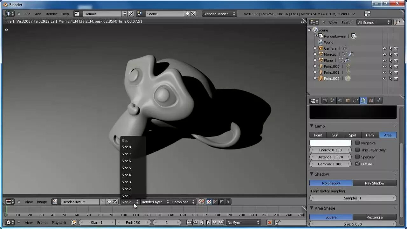Toggle visibility eye of Camera
407x229 pixels.
[384, 48]
